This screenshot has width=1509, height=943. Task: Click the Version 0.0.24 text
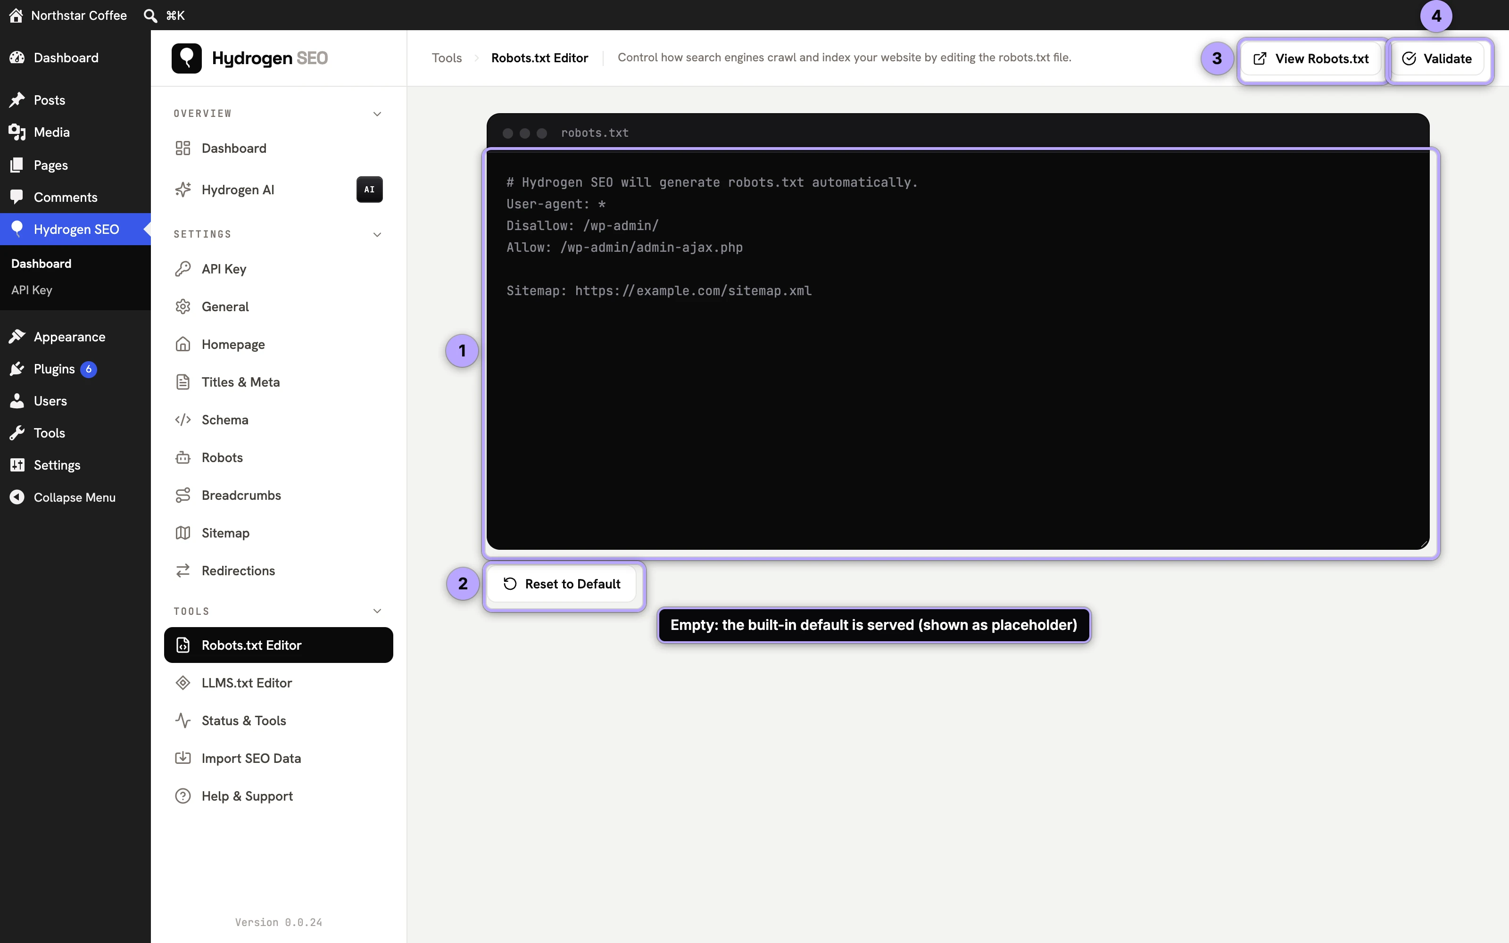pos(279,922)
